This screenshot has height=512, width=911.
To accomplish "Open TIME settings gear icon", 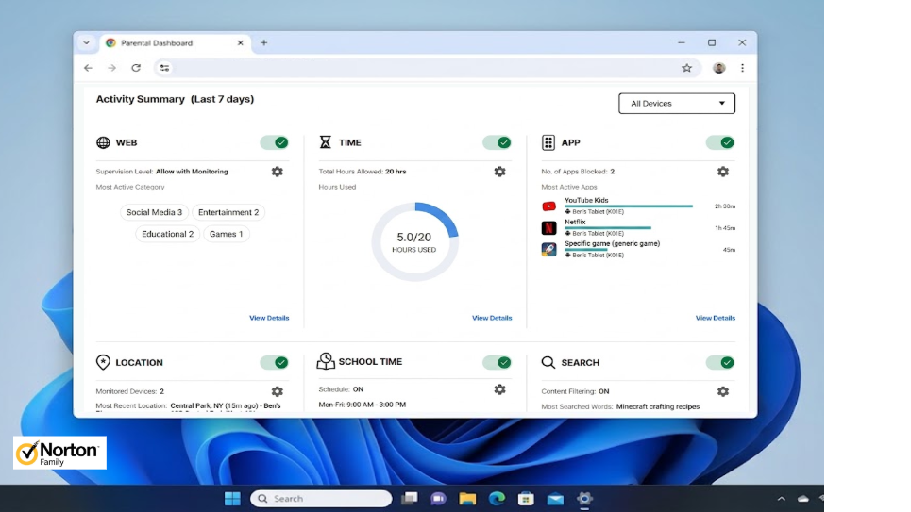I will [499, 172].
